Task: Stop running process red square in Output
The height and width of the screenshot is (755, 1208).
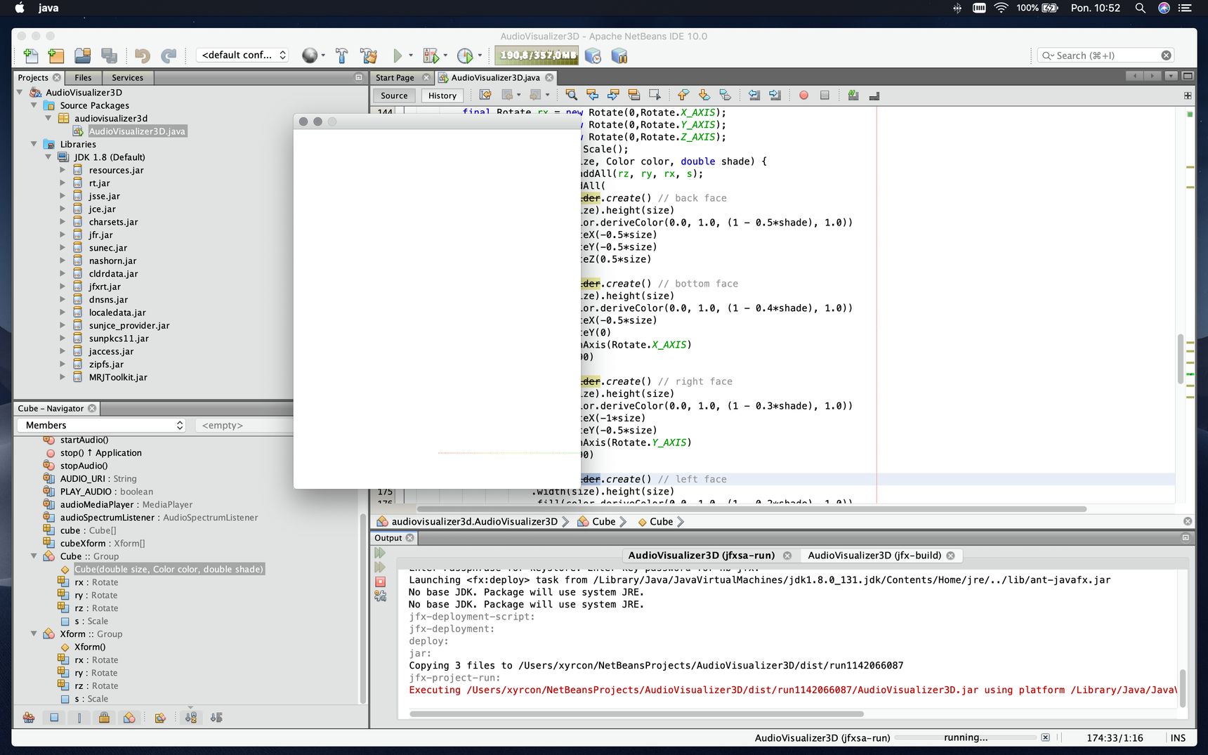Action: [x=381, y=582]
